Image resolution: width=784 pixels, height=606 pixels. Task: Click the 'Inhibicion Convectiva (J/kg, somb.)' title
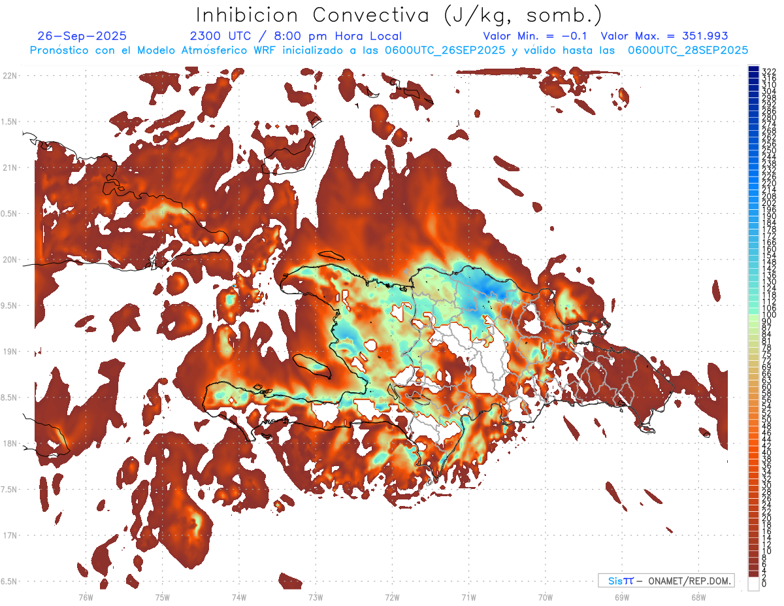(400, 15)
